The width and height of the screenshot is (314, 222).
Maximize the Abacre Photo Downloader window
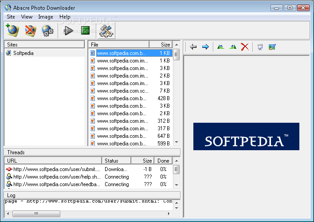point(290,8)
